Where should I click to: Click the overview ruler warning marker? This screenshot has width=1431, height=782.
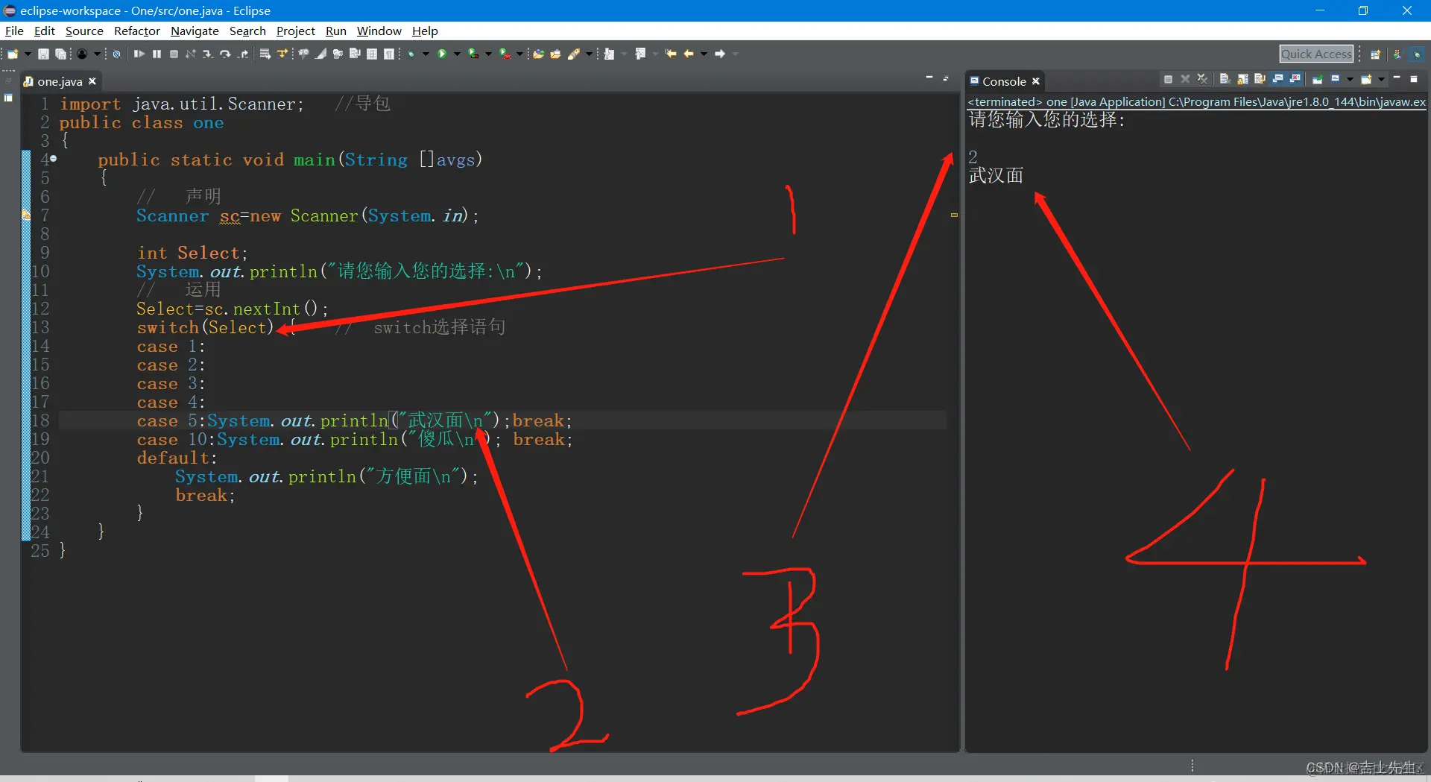954,215
